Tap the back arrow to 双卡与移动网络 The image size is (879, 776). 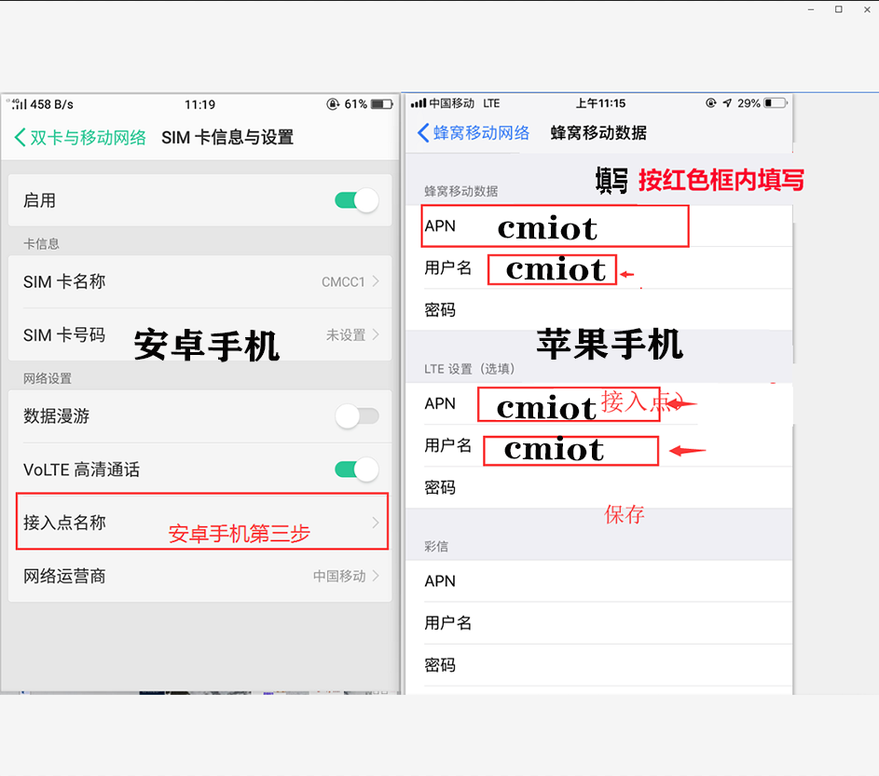[x=21, y=138]
